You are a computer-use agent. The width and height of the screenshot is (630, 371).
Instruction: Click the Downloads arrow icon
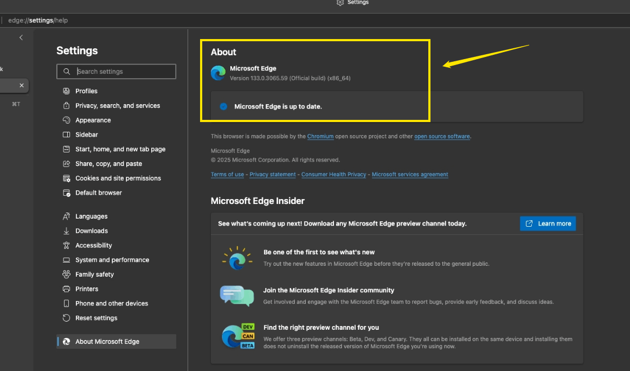coord(66,231)
